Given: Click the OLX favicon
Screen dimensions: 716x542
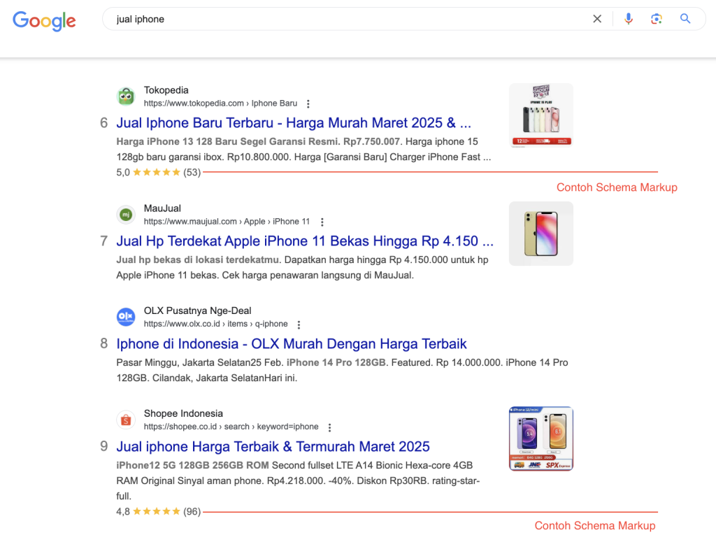Looking at the screenshot, I should [126, 317].
